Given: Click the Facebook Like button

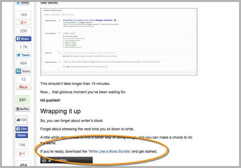Looking at the screenshot, I should (22, 129).
